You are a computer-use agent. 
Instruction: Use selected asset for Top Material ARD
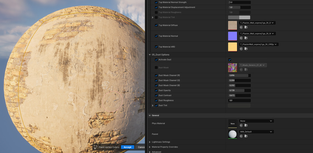coord(241,49)
